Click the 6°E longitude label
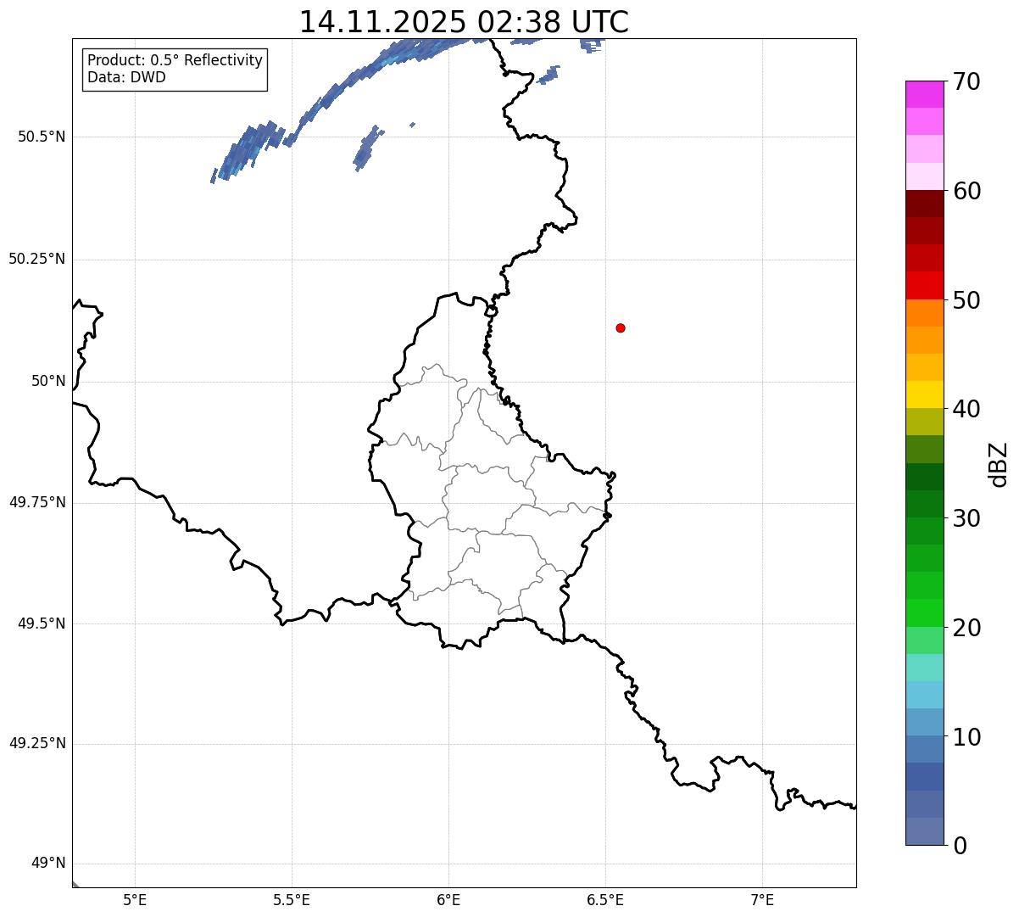Image resolution: width=1019 pixels, height=917 pixels. pos(448,900)
